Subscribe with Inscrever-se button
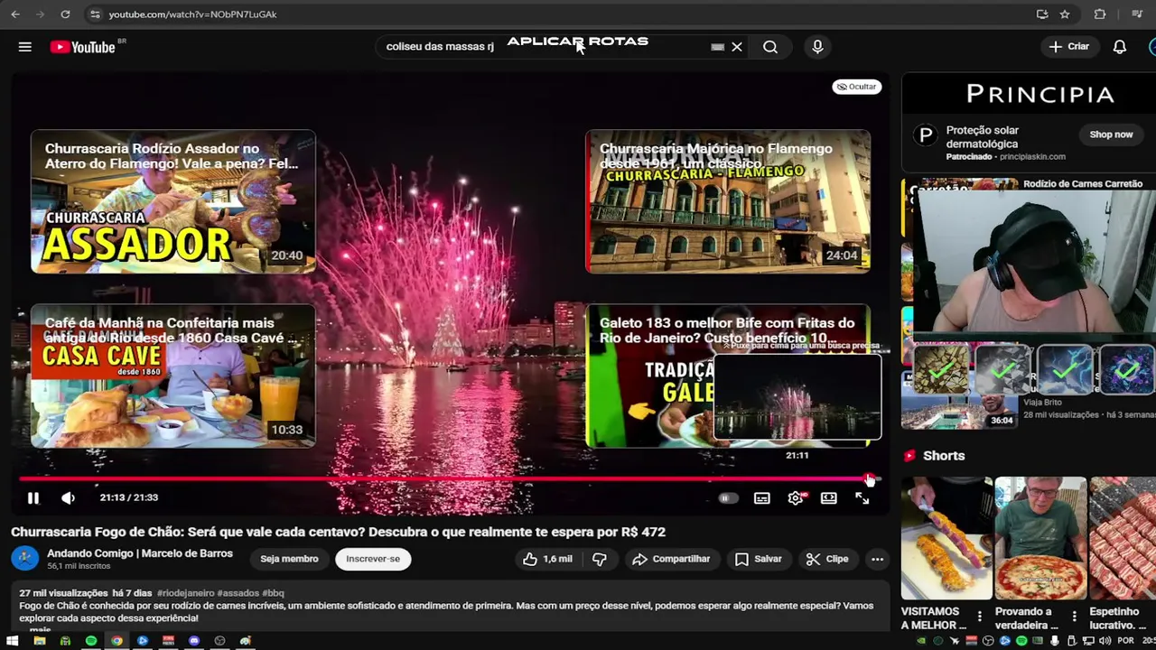 373,559
